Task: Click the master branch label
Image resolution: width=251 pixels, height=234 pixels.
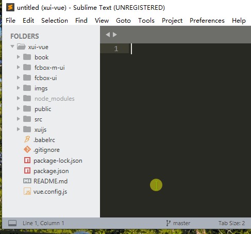Action: click(x=181, y=223)
